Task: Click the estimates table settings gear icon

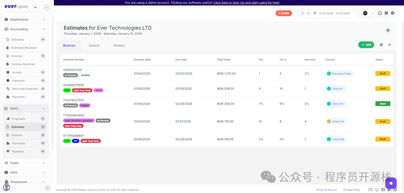Action: click(388, 30)
